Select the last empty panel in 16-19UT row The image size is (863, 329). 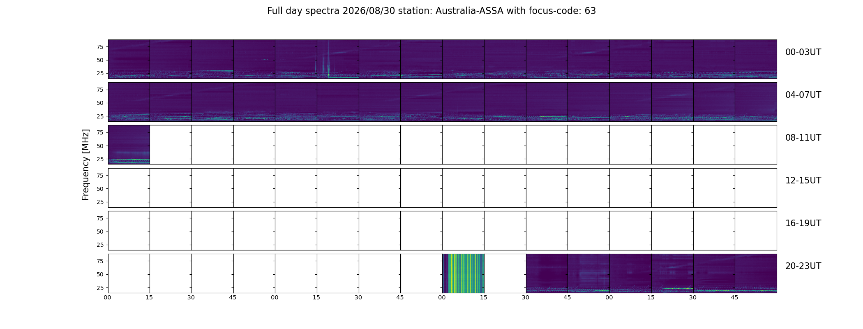tap(756, 231)
